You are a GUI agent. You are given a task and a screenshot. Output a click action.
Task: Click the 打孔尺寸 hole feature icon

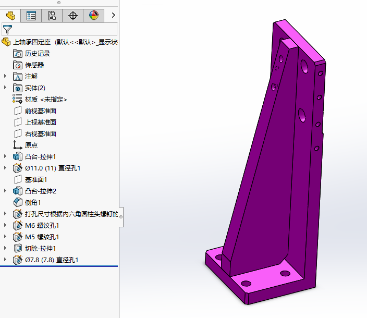(x=18, y=214)
